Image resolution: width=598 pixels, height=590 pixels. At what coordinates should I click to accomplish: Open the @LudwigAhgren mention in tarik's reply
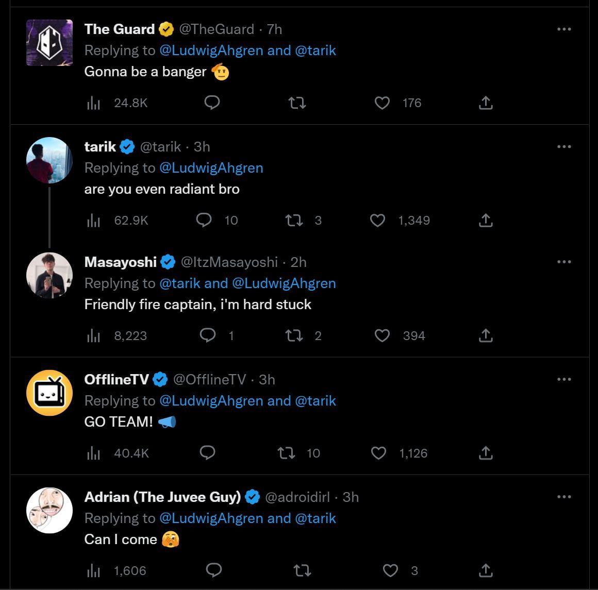[211, 168]
